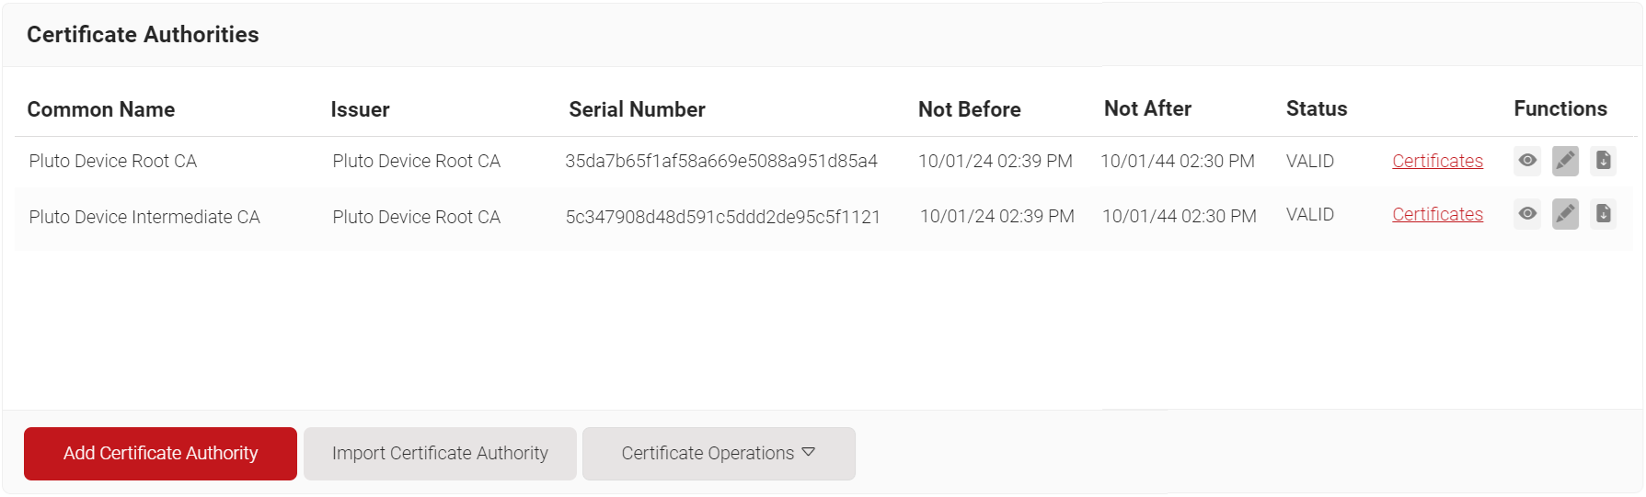Sort by the Issuer column header
Screen dimensions: 1646x497
(x=360, y=109)
